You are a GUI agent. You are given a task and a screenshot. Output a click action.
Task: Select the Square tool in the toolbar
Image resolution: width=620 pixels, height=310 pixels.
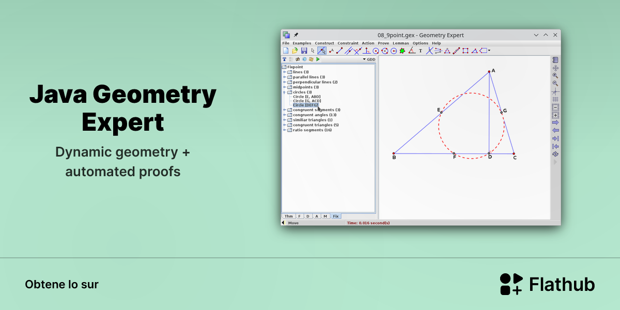pyautogui.click(x=466, y=51)
